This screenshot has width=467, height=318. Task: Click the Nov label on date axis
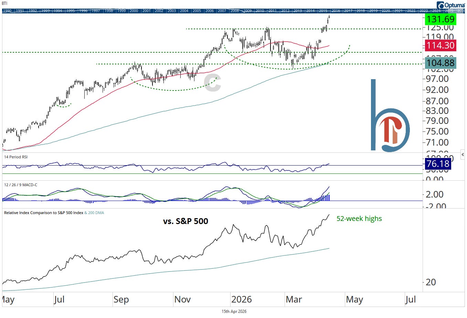(x=182, y=299)
